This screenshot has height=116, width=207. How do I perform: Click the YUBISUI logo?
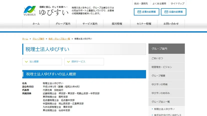click(29, 11)
